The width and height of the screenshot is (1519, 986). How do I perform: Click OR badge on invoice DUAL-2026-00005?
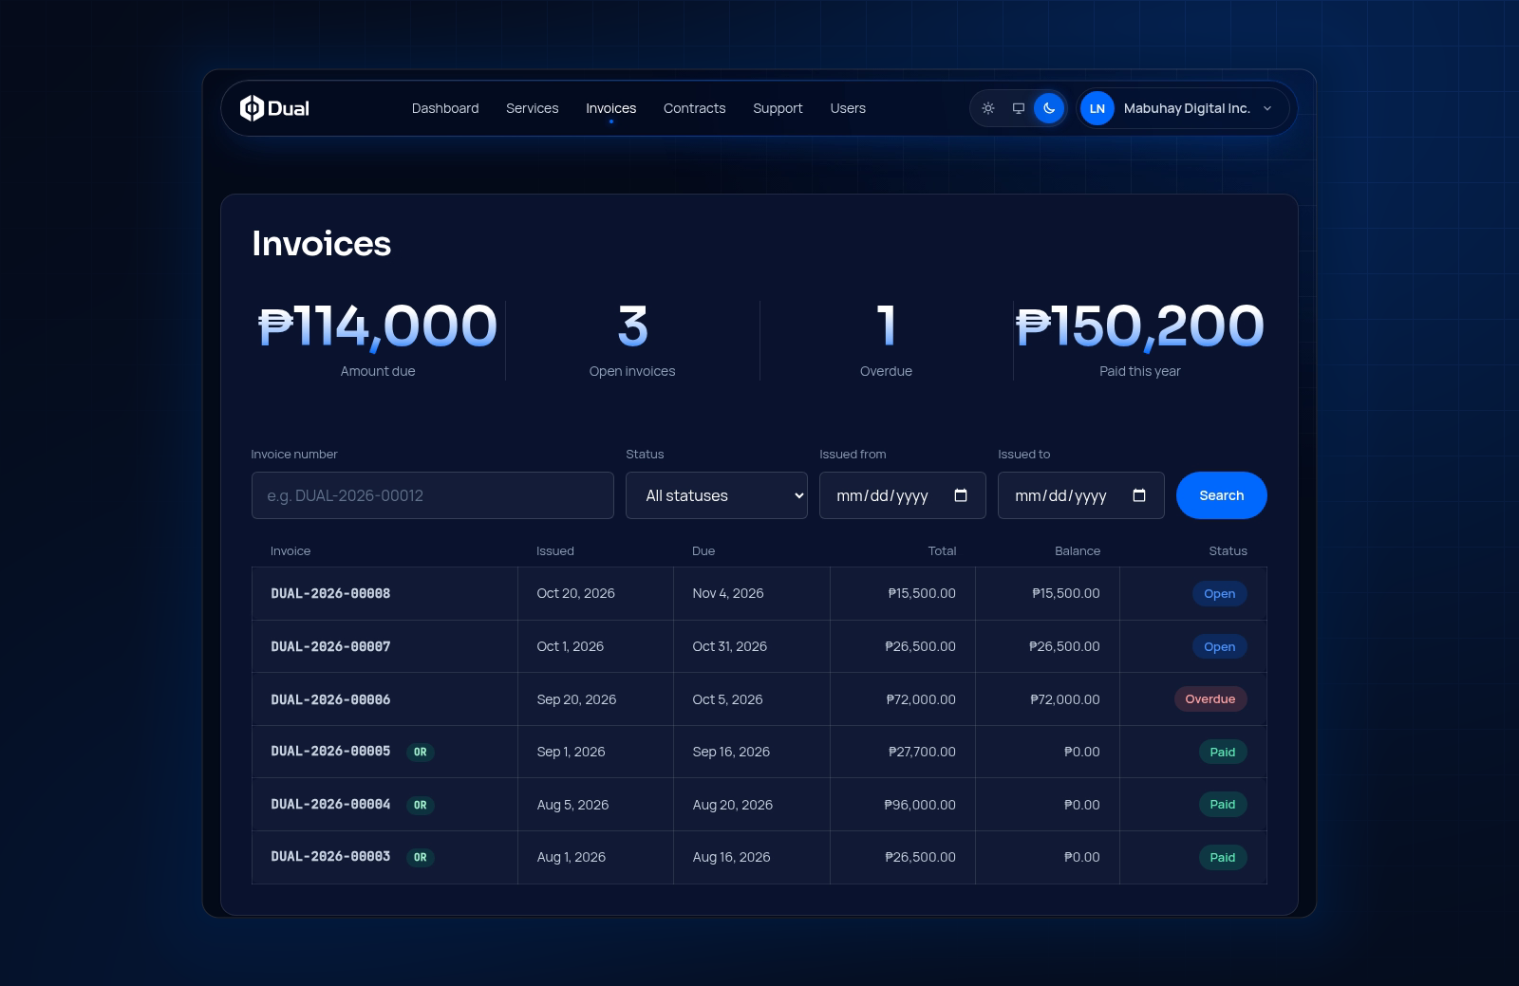(x=421, y=752)
